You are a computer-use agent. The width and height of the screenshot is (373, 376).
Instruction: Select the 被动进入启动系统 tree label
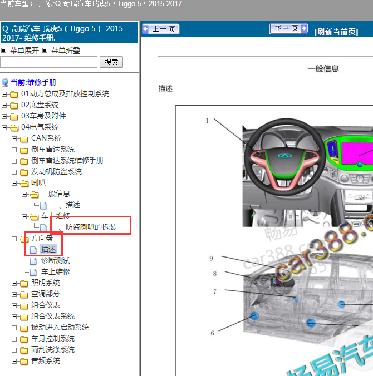pos(60,327)
